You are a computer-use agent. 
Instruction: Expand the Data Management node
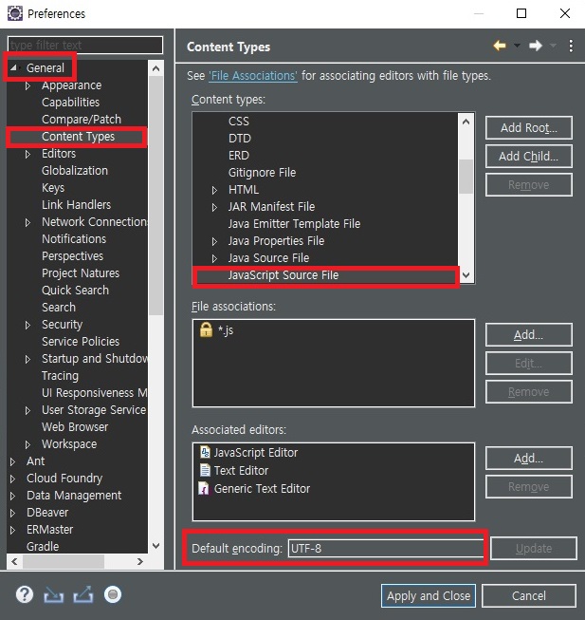(12, 496)
